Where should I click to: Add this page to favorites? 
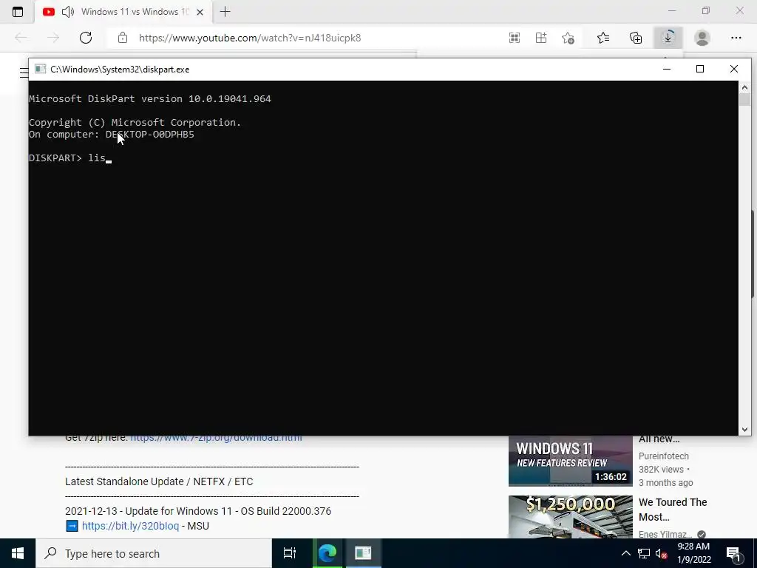click(x=568, y=38)
